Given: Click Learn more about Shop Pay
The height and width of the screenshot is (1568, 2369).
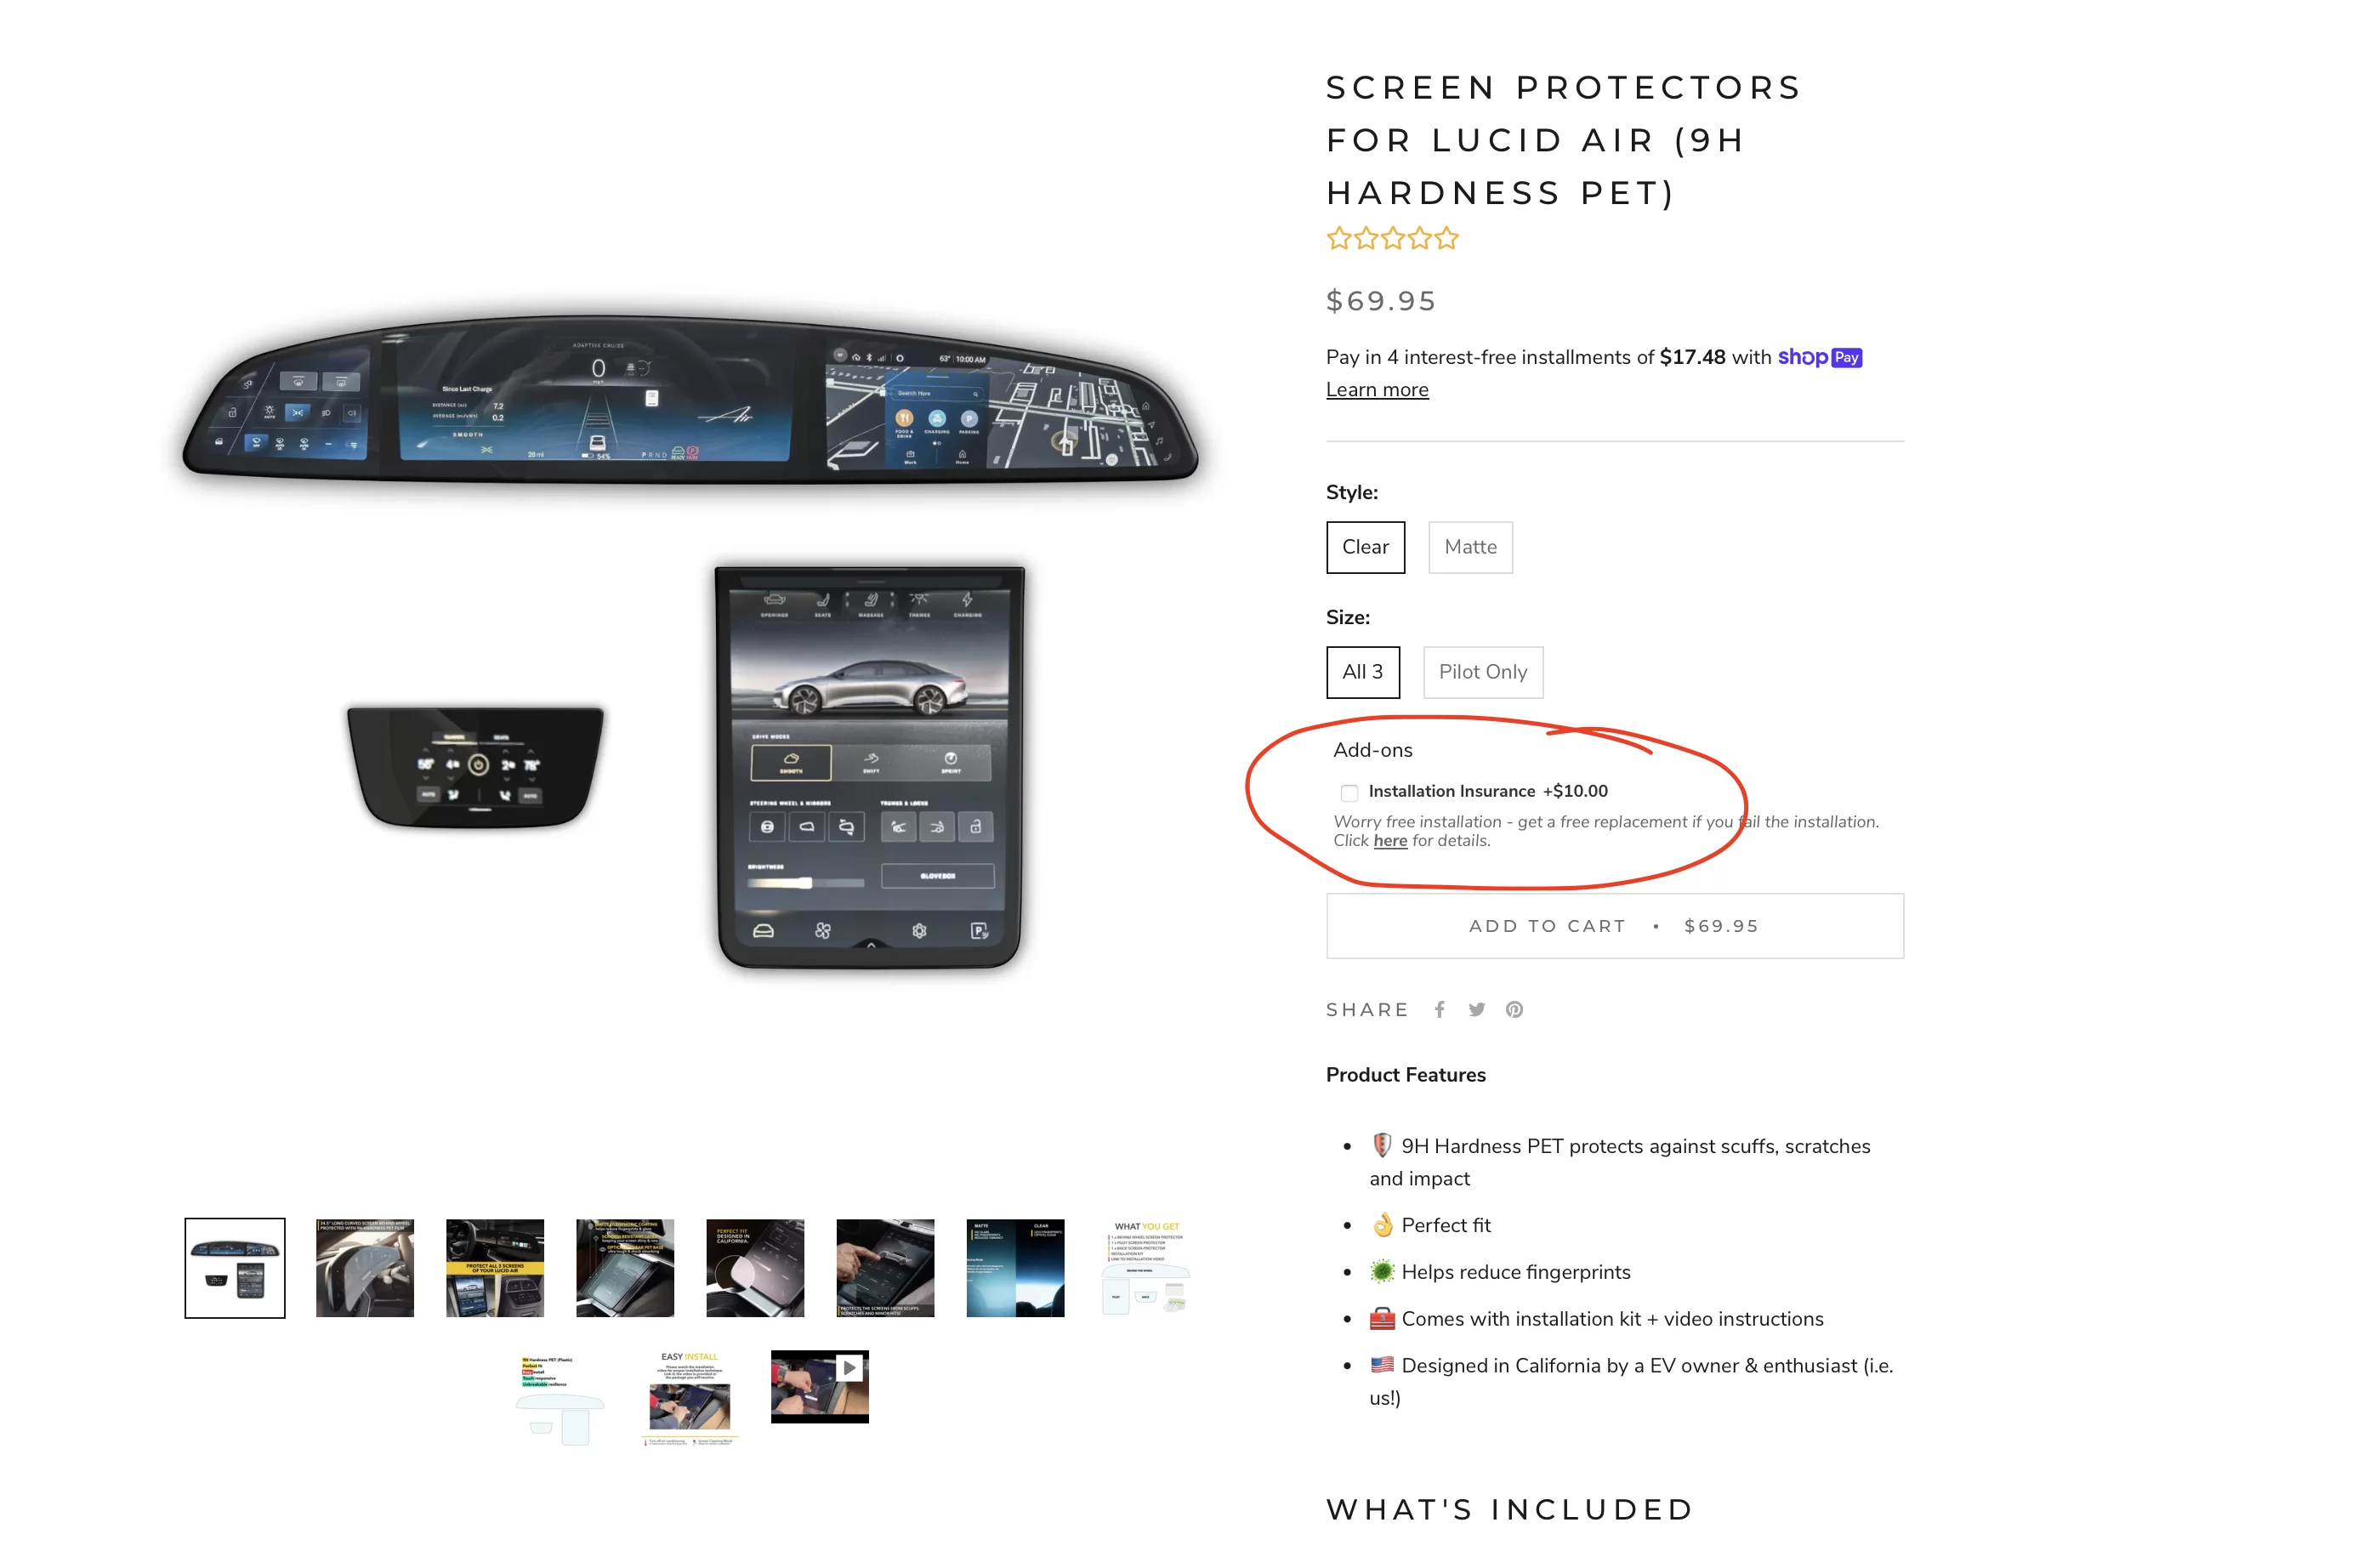Looking at the screenshot, I should click(1375, 389).
